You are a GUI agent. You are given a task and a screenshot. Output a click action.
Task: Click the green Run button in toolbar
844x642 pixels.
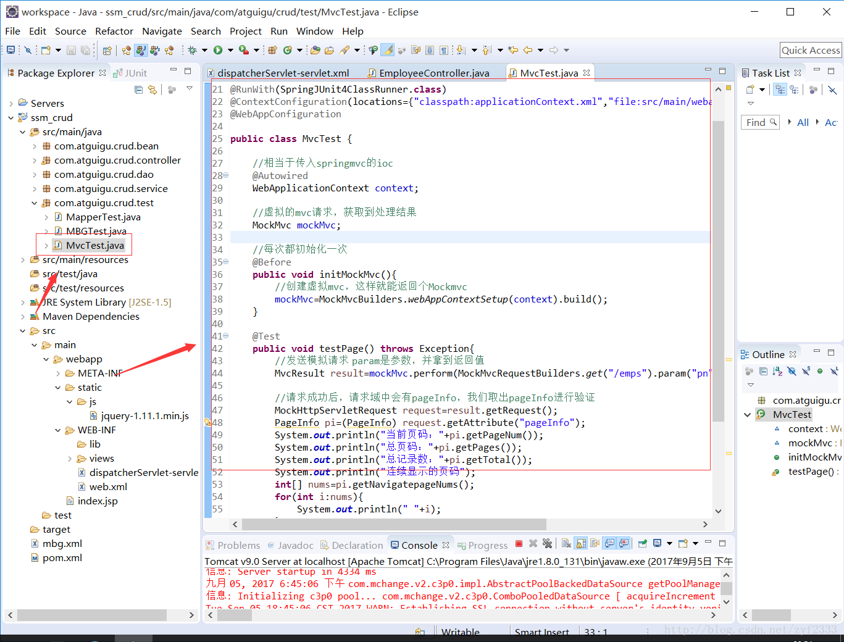pos(218,50)
